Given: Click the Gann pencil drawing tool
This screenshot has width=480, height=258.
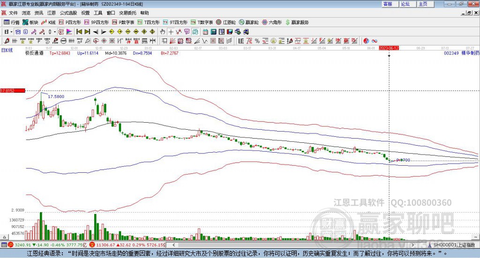Looking at the screenshot, I should click(7, 41).
